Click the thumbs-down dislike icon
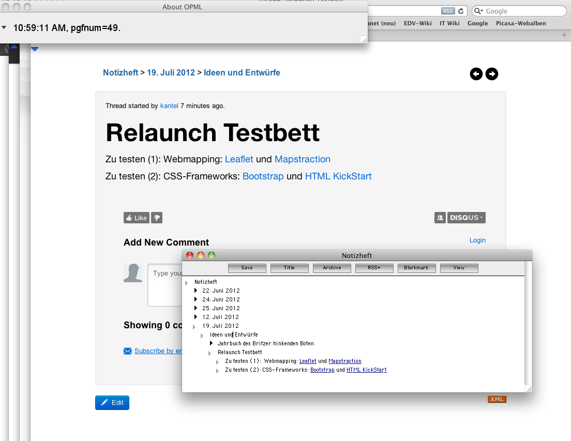This screenshot has height=441, width=571. (157, 218)
